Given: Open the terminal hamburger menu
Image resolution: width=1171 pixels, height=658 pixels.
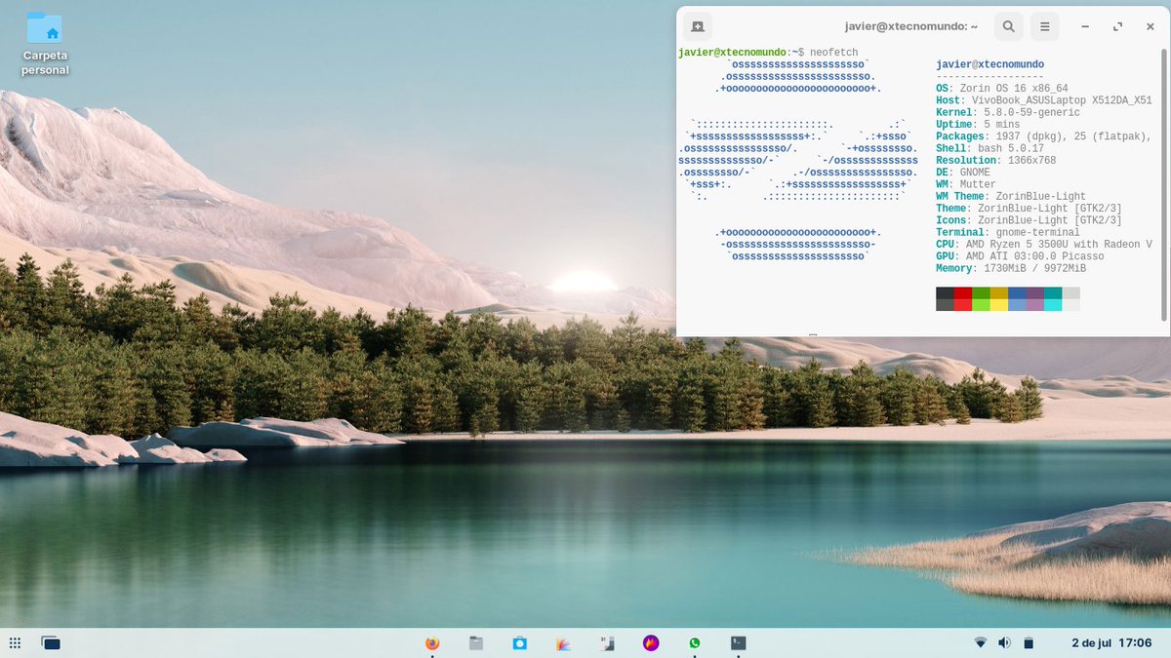Looking at the screenshot, I should click(1044, 26).
